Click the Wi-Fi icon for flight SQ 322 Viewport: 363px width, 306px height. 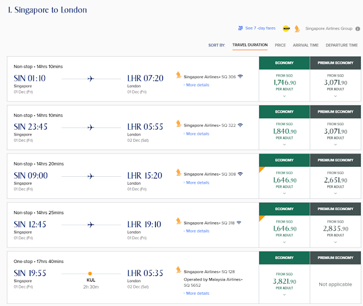pos(240,125)
